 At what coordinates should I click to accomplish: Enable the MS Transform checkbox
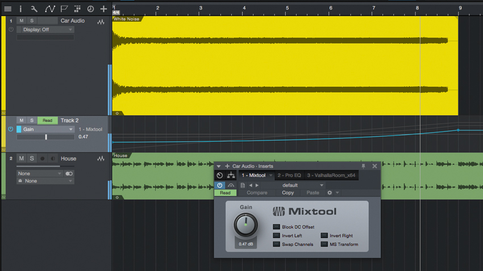324,244
